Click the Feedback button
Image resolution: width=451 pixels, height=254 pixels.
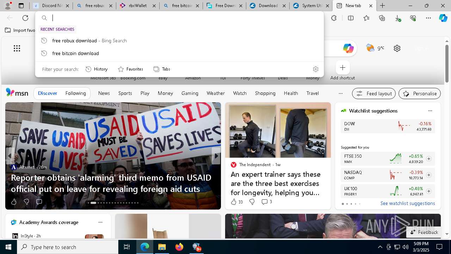pos(424,232)
